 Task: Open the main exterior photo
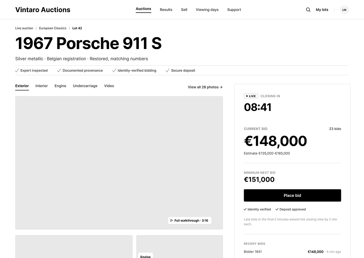(119, 163)
